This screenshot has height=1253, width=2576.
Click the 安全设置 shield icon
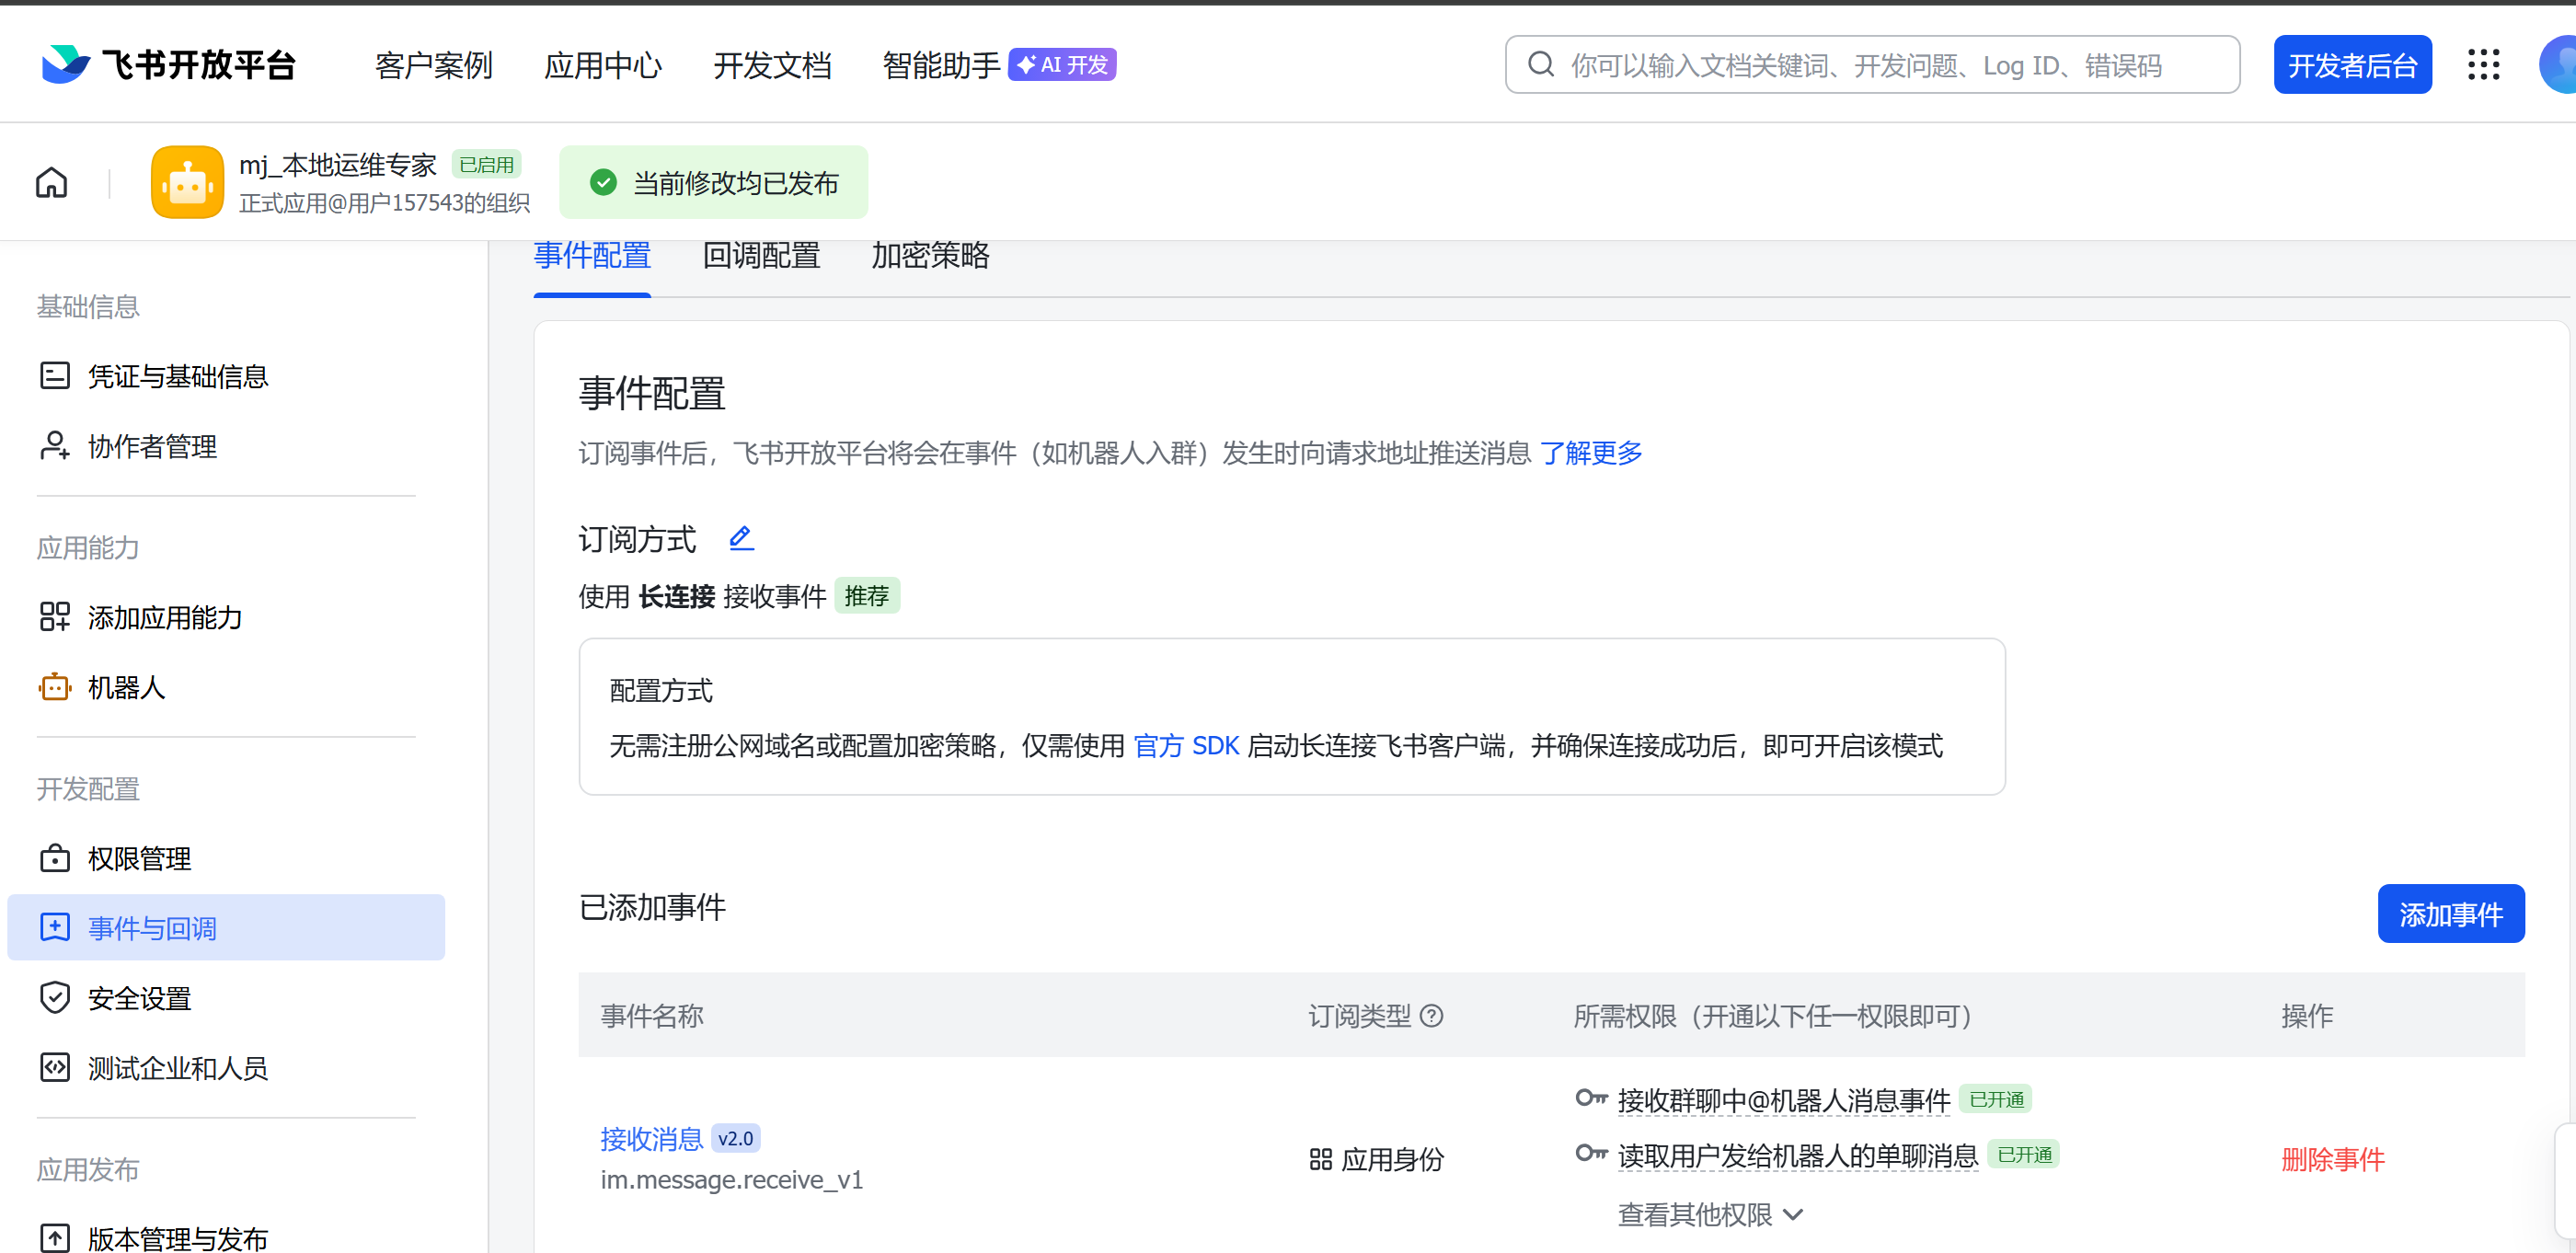pyautogui.click(x=55, y=998)
